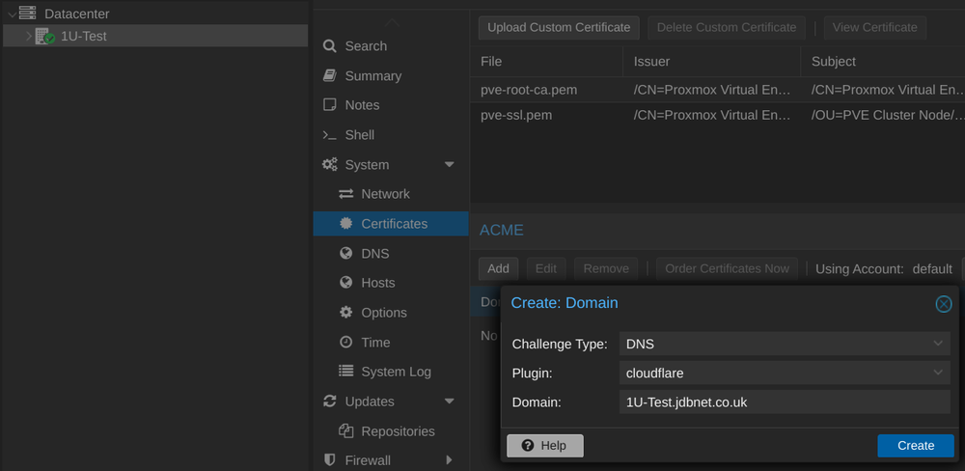Click the Network arrows icon
This screenshot has height=471, width=965.
(345, 194)
